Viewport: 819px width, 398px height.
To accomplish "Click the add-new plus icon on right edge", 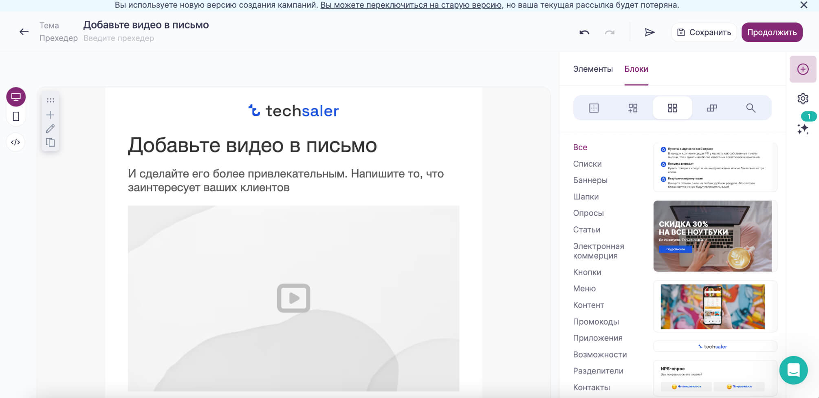I will pyautogui.click(x=803, y=69).
